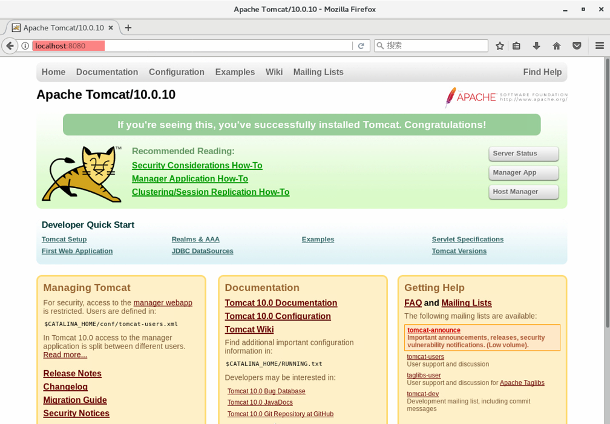The image size is (610, 424).
Task: Click the search magnifier icon
Action: point(380,46)
